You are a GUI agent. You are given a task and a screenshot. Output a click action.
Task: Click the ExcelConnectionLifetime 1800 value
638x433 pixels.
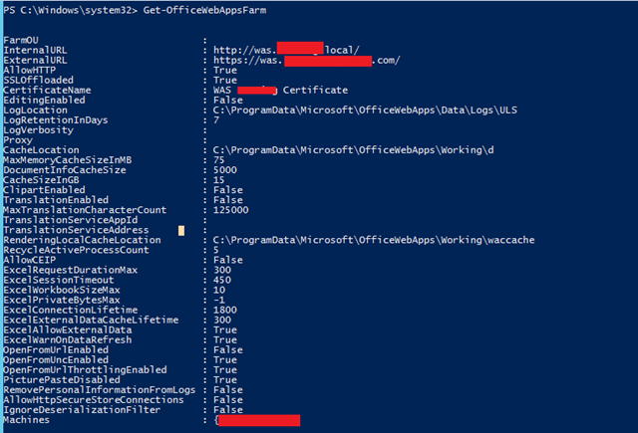tap(225, 310)
